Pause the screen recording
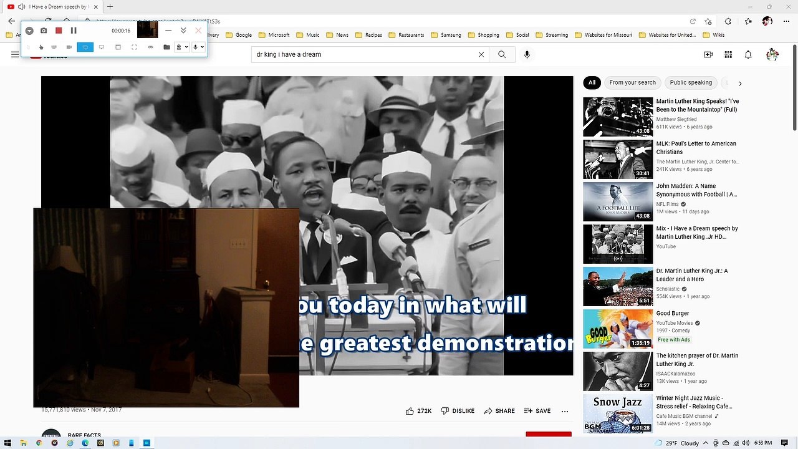The height and width of the screenshot is (449, 798). point(74,31)
